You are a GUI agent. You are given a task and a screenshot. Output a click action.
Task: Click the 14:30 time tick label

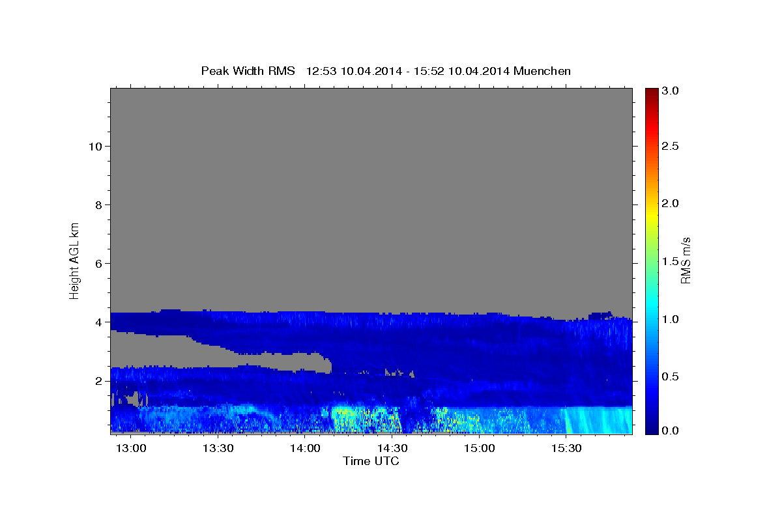click(392, 449)
